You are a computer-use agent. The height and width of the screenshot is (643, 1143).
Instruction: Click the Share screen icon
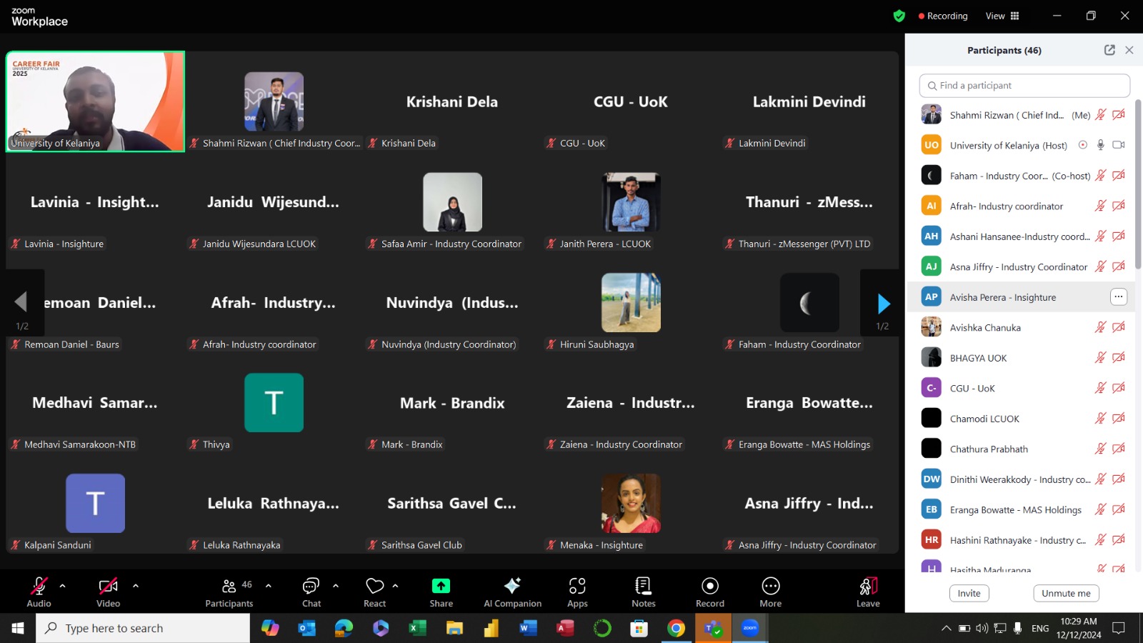point(441,586)
